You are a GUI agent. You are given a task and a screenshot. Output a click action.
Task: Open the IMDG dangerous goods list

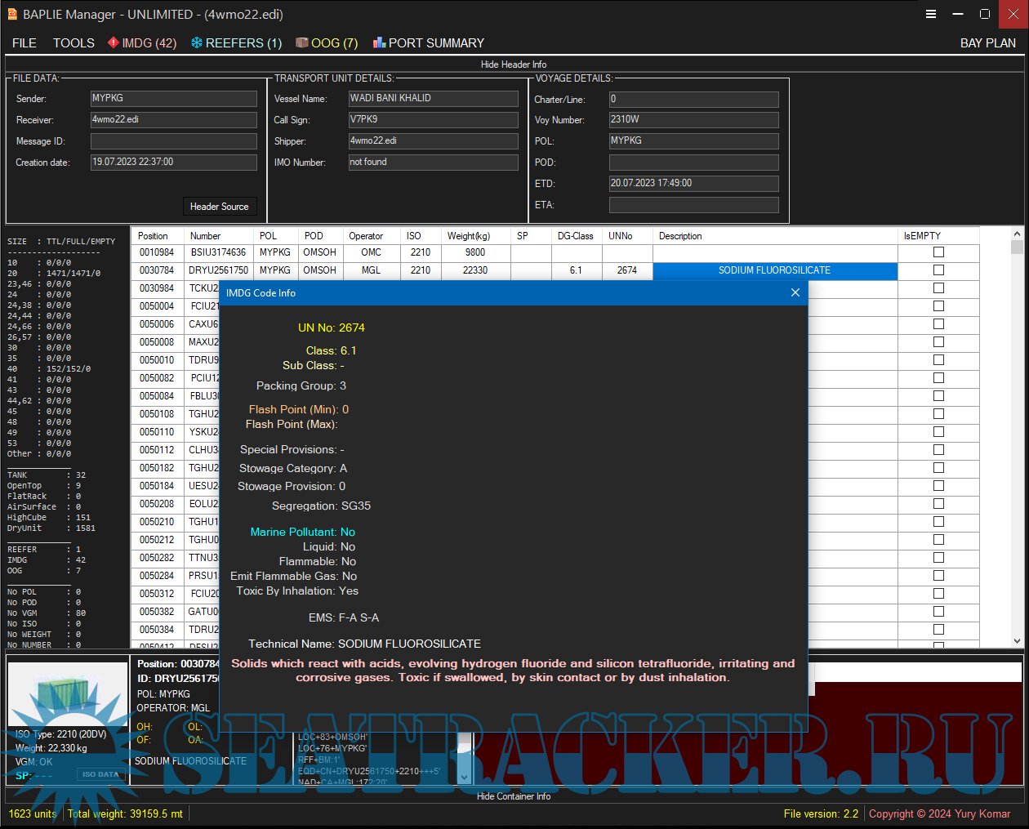tap(142, 43)
